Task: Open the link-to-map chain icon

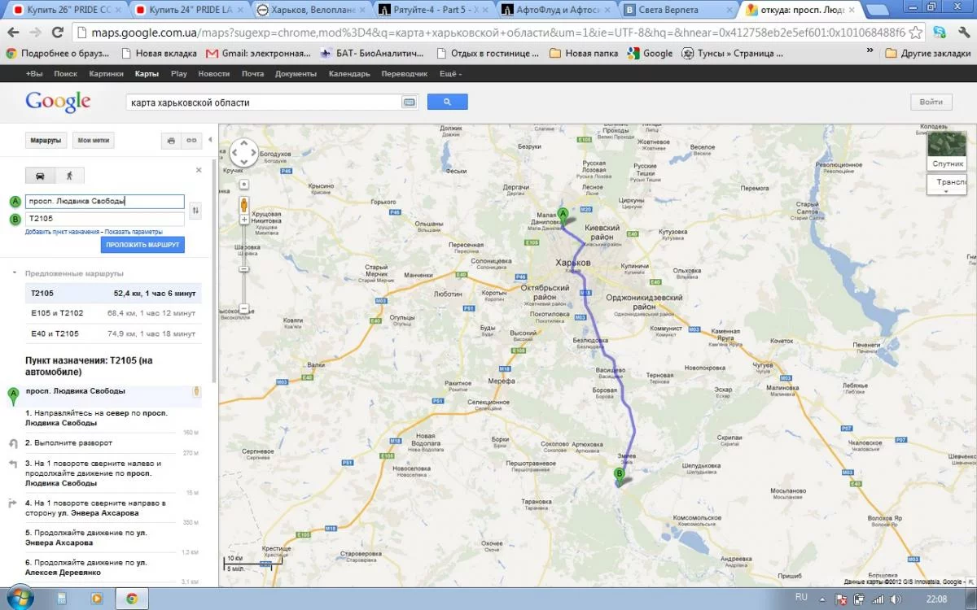Action: [x=191, y=141]
